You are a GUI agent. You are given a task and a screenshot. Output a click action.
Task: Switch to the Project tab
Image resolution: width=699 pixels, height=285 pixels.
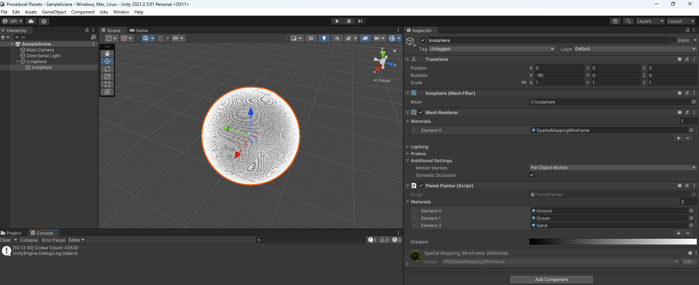pyautogui.click(x=11, y=233)
